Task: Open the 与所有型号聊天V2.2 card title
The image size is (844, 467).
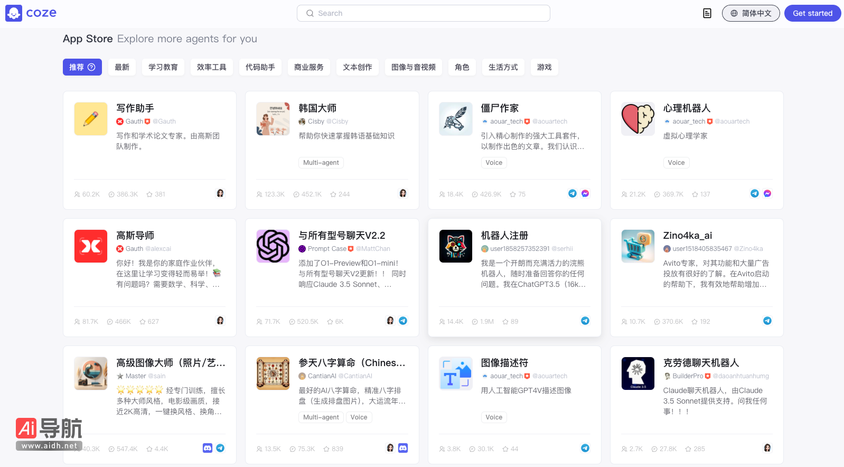Action: tap(342, 236)
